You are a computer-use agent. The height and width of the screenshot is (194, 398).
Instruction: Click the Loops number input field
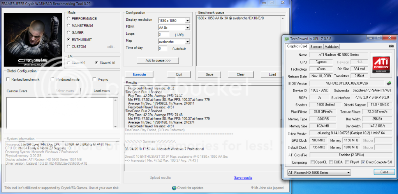pos(162,35)
